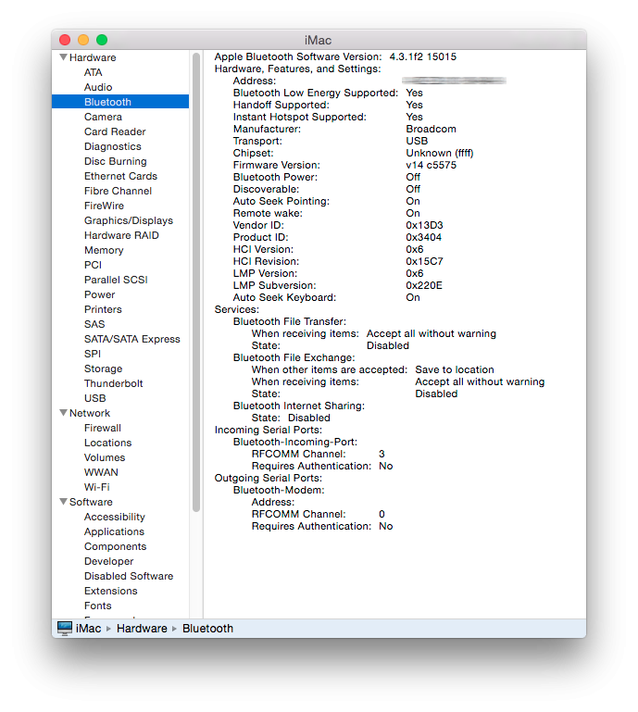Click the Software category label
Screen dimensions: 638x712
91,502
